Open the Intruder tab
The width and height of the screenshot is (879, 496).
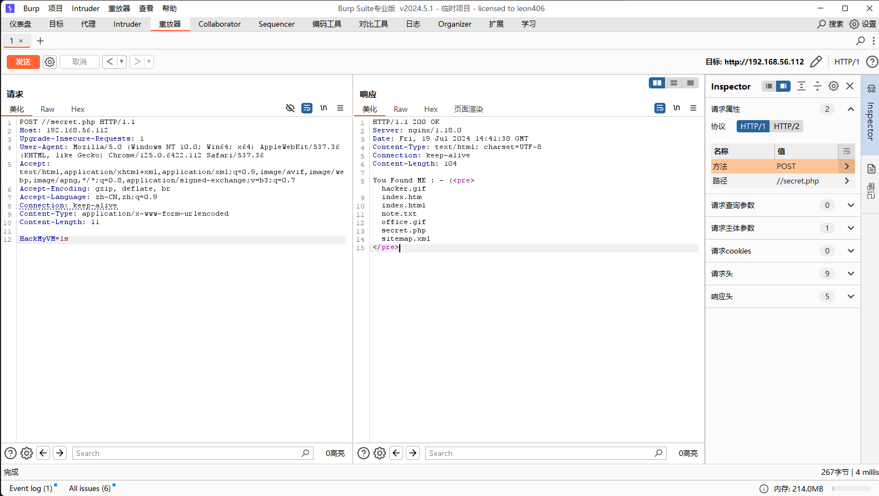point(127,24)
